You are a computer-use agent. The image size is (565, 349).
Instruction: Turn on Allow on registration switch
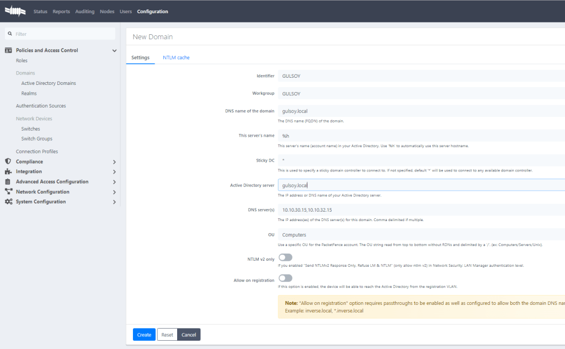[x=285, y=278]
